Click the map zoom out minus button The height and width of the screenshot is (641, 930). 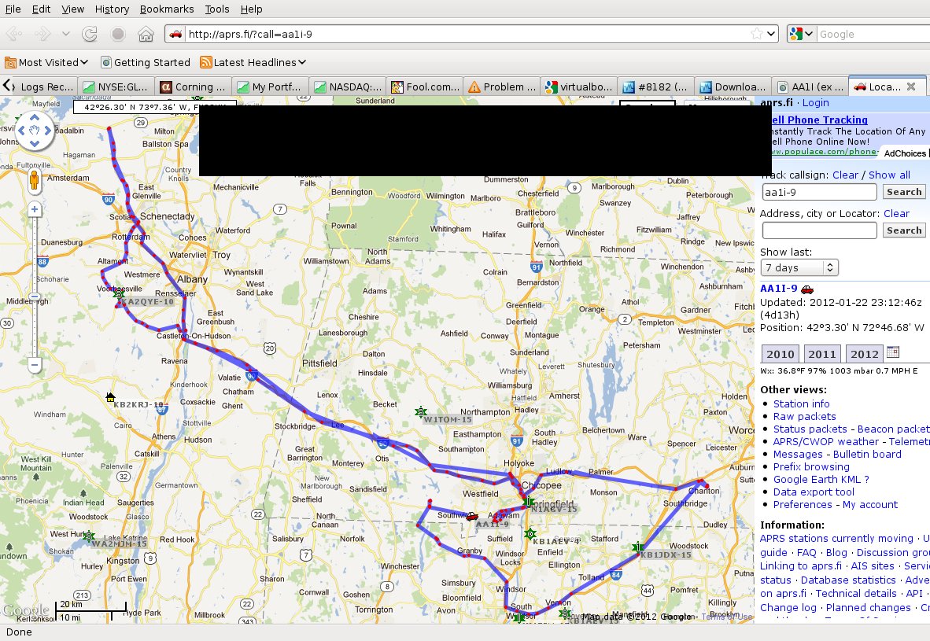(34, 364)
